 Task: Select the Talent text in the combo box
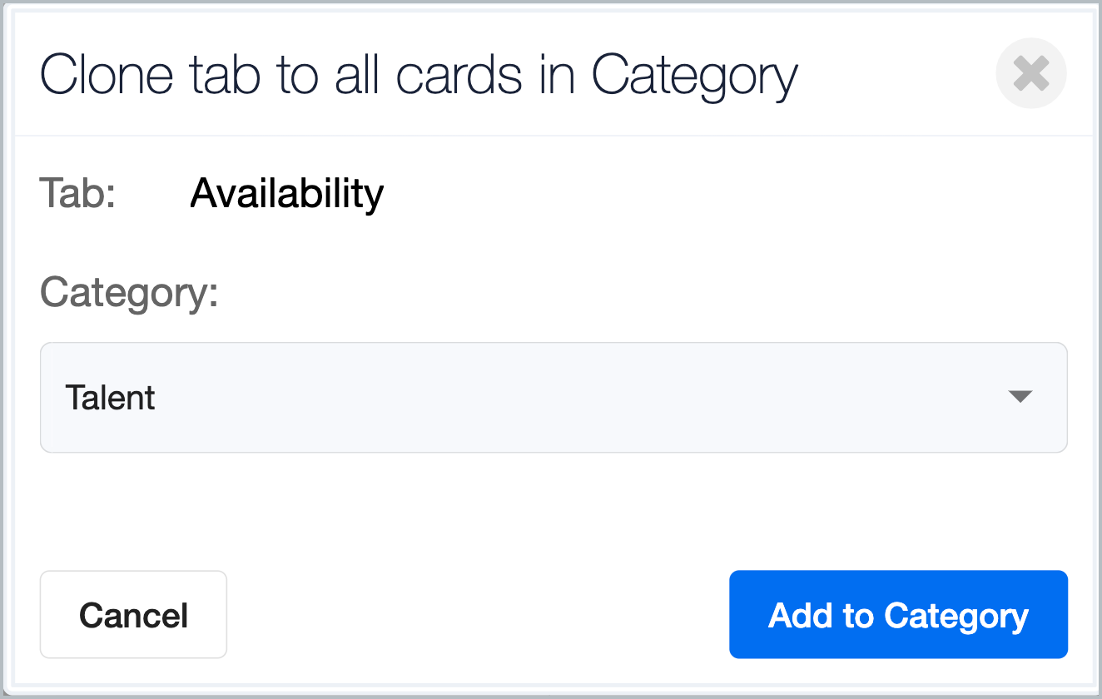point(110,398)
